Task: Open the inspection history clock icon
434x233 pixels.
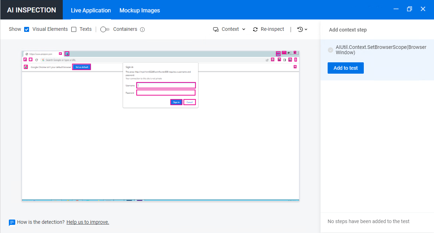Action: click(x=300, y=29)
